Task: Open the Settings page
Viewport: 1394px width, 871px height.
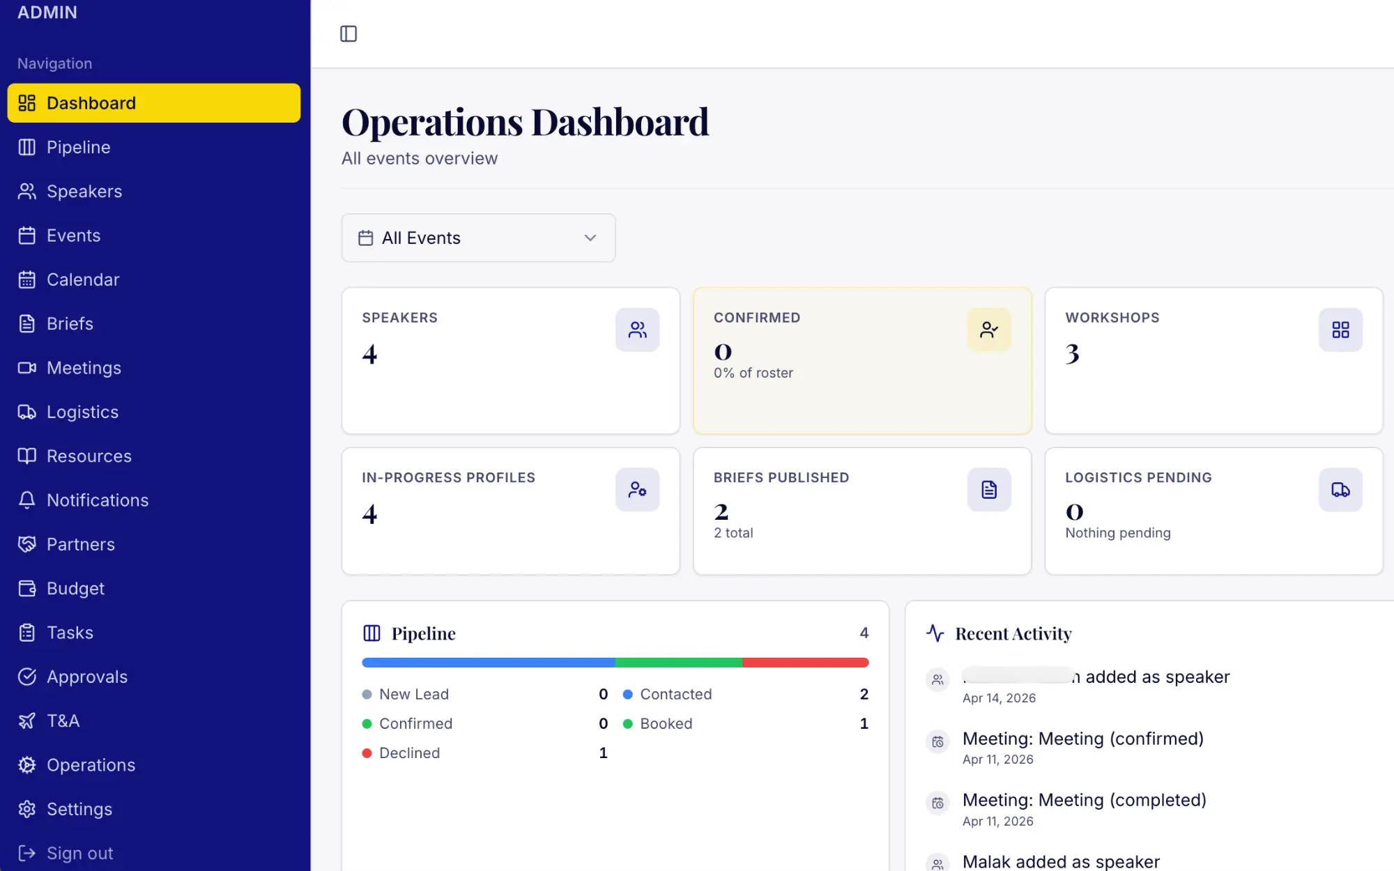Action: [x=154, y=809]
